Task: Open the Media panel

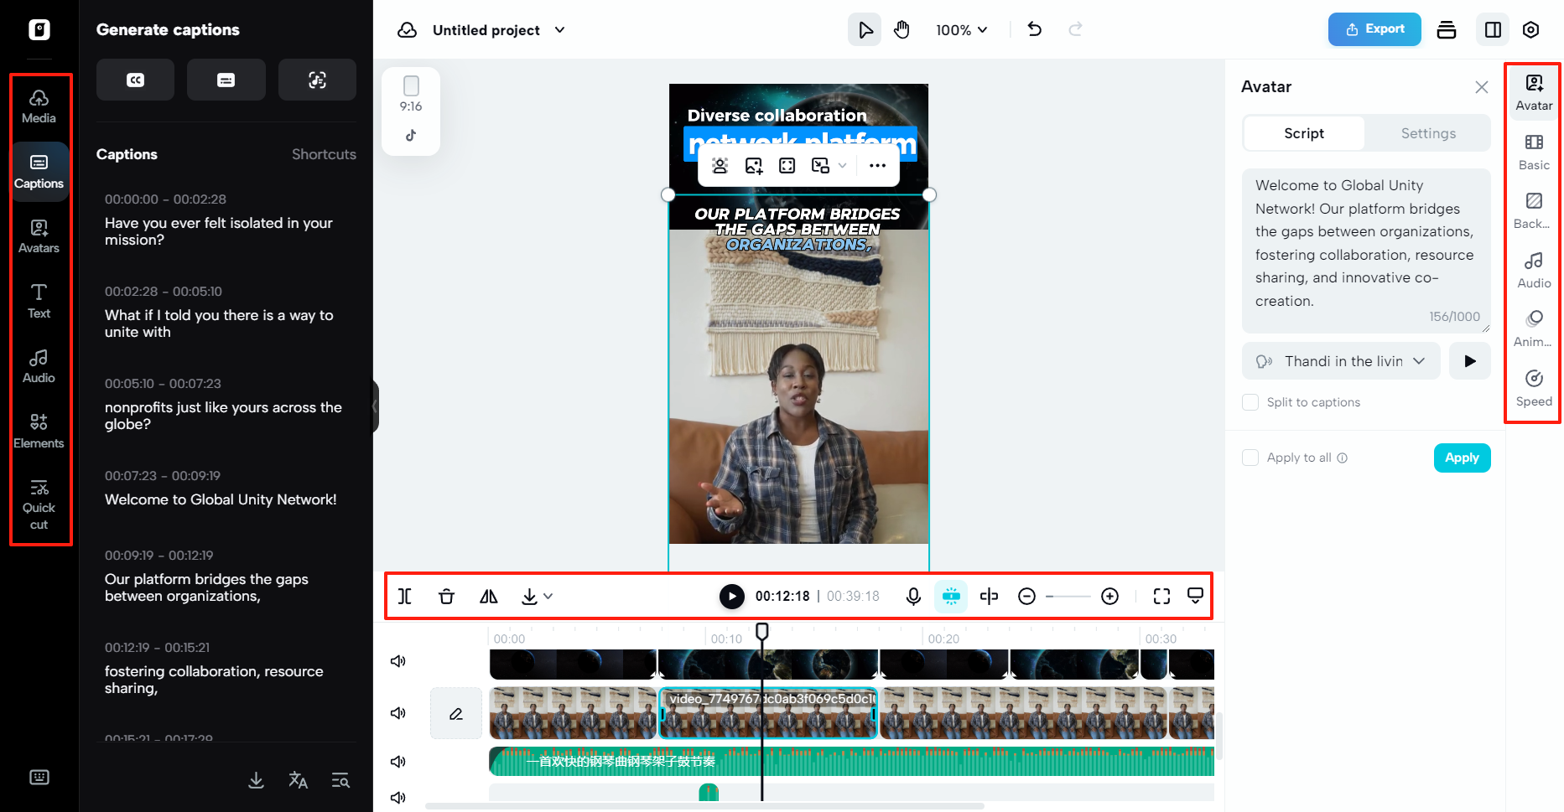Action: tap(39, 106)
